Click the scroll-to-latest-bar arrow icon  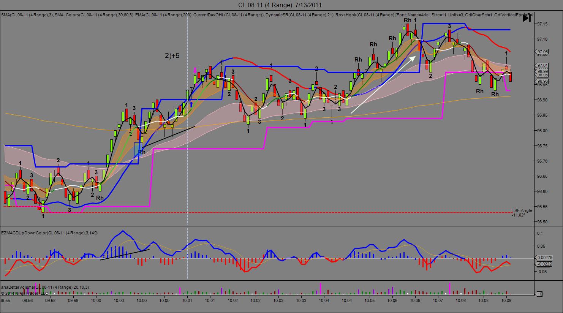click(527, 18)
